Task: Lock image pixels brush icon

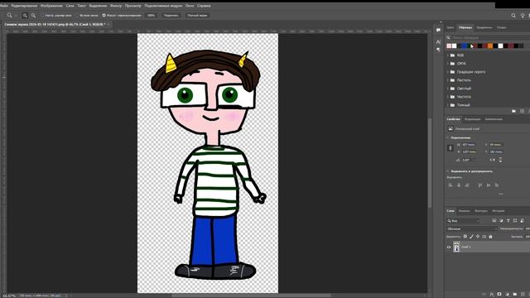Action: pyautogui.click(x=471, y=237)
